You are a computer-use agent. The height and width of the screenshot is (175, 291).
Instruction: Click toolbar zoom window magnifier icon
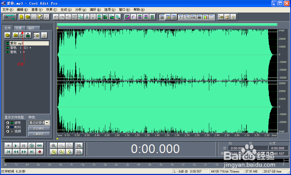pyautogui.click(x=187, y=17)
